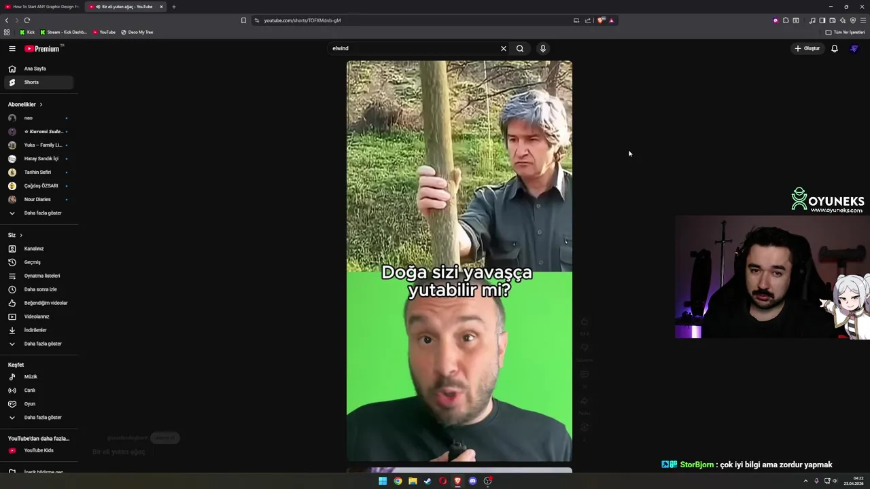
Task: Open Kanalınız in sidebar
Action: pos(39,249)
